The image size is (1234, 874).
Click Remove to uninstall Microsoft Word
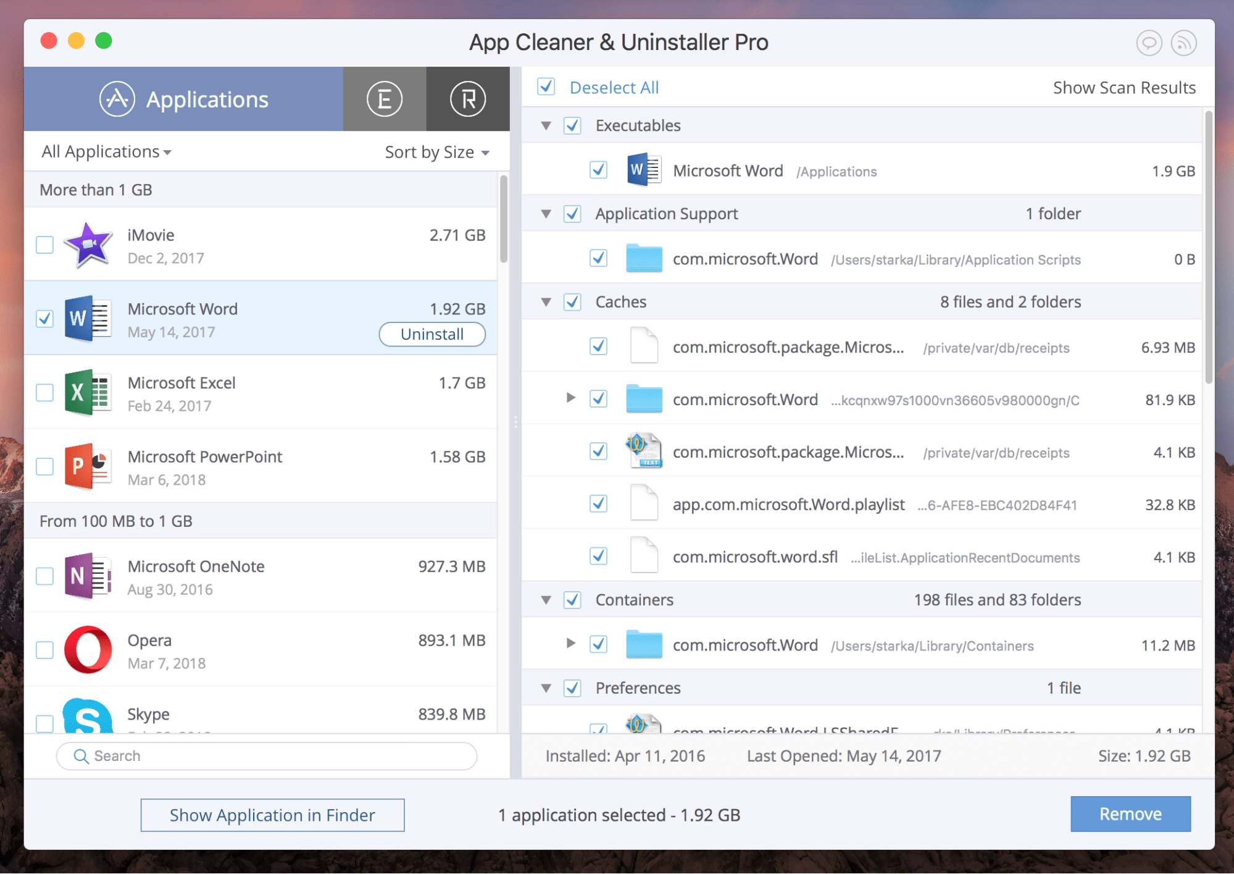(x=1131, y=812)
